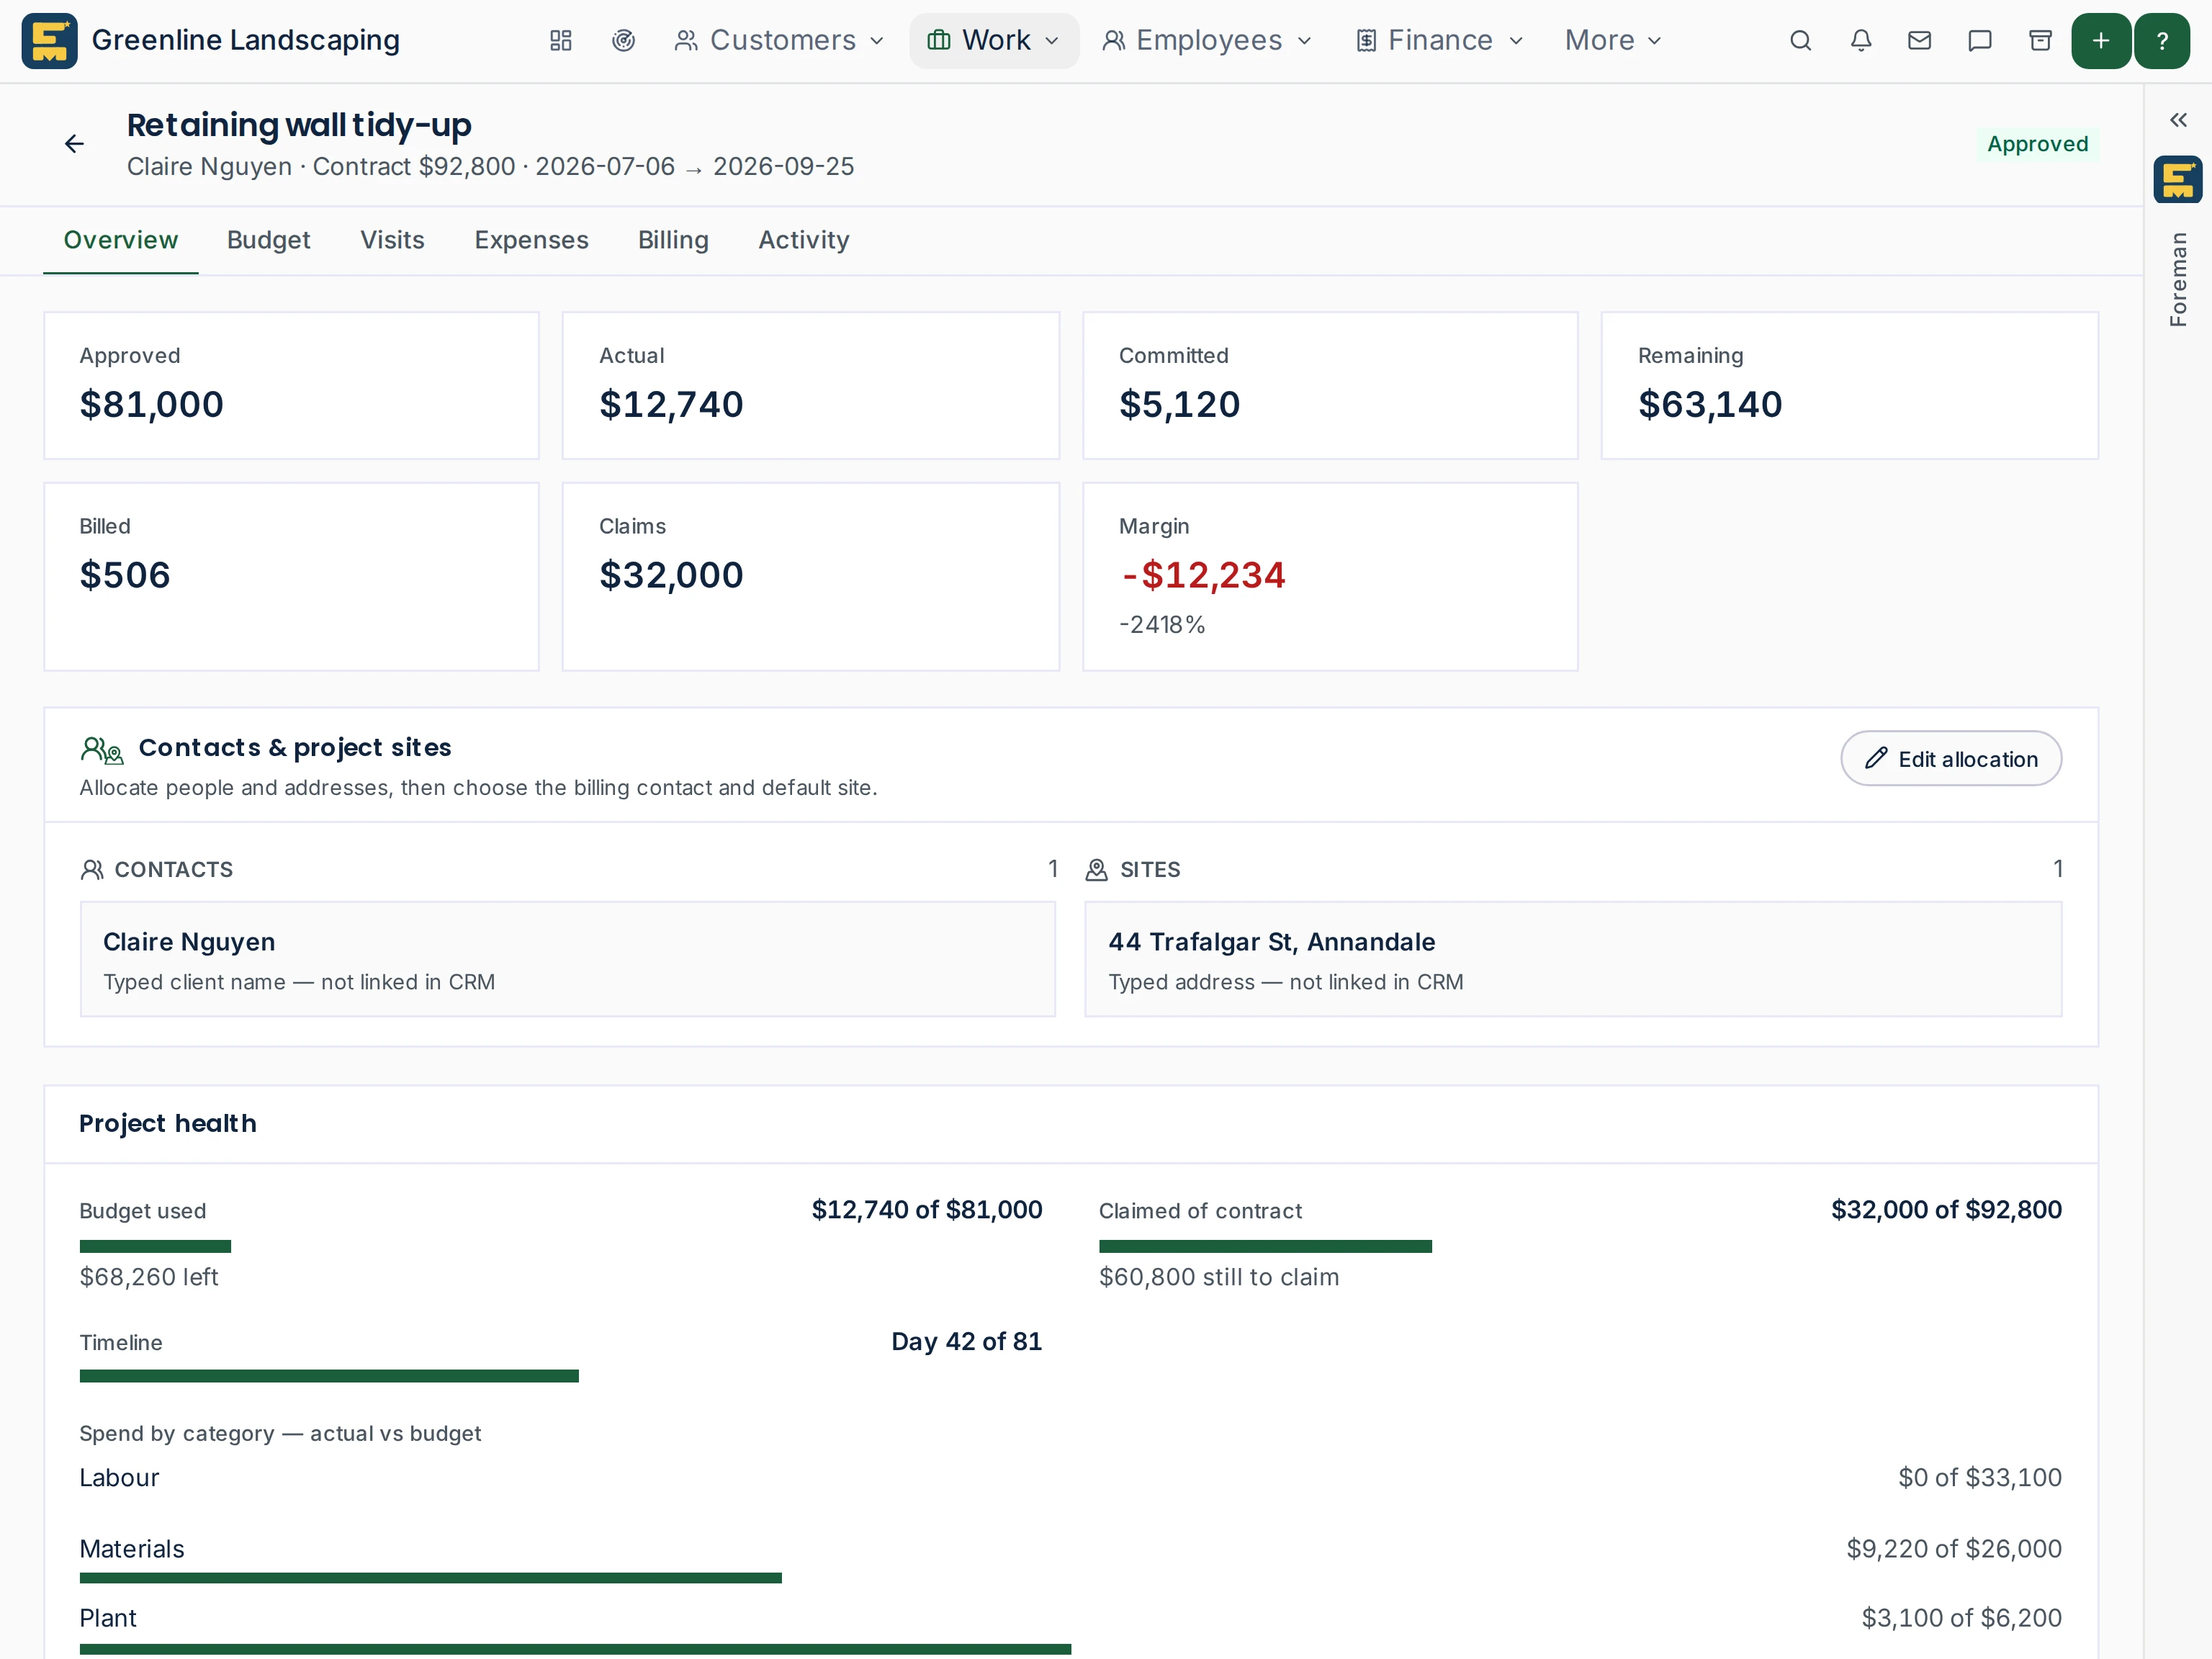Expand the Employees dropdown menu

pyautogui.click(x=1206, y=41)
